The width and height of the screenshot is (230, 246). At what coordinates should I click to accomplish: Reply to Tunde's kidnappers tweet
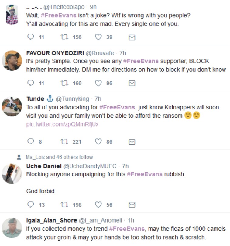(31, 142)
